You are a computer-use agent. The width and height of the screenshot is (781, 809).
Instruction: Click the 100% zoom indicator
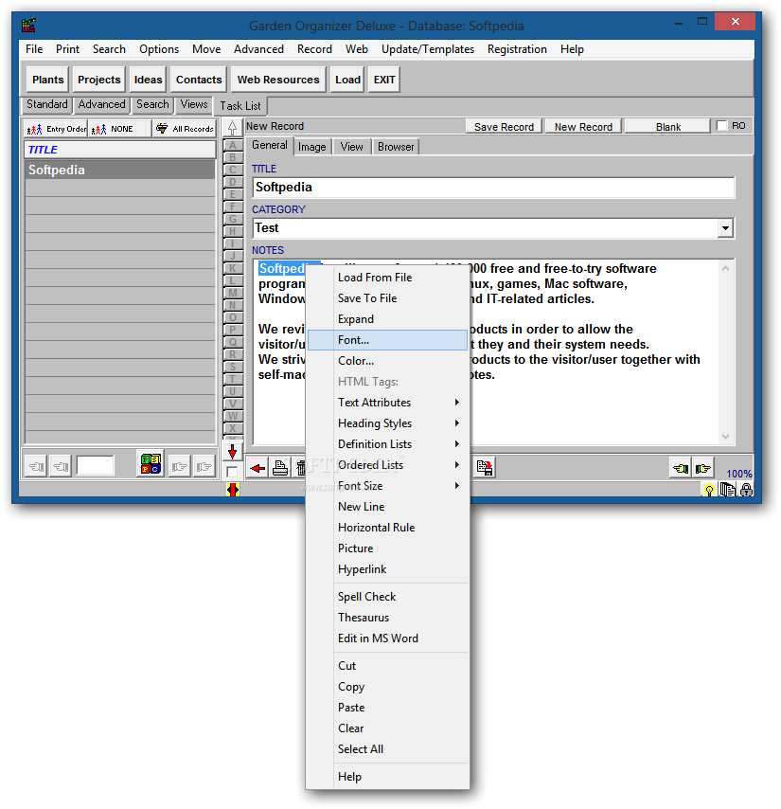point(738,474)
